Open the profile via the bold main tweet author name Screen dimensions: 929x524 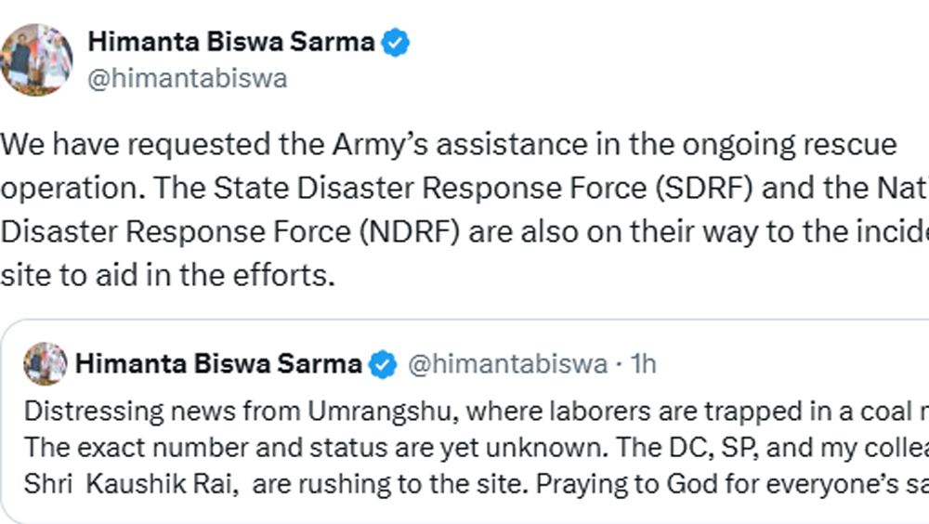pos(230,43)
